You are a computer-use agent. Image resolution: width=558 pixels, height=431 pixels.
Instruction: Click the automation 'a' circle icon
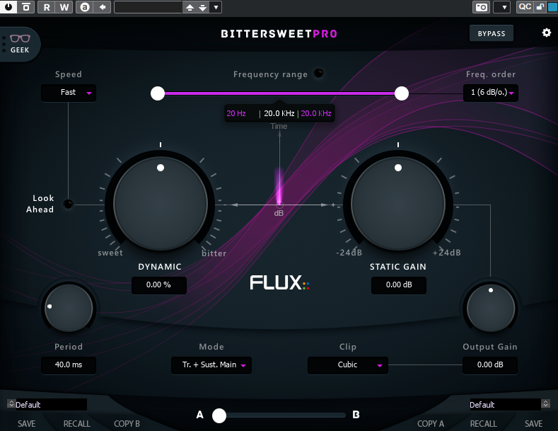click(x=85, y=7)
